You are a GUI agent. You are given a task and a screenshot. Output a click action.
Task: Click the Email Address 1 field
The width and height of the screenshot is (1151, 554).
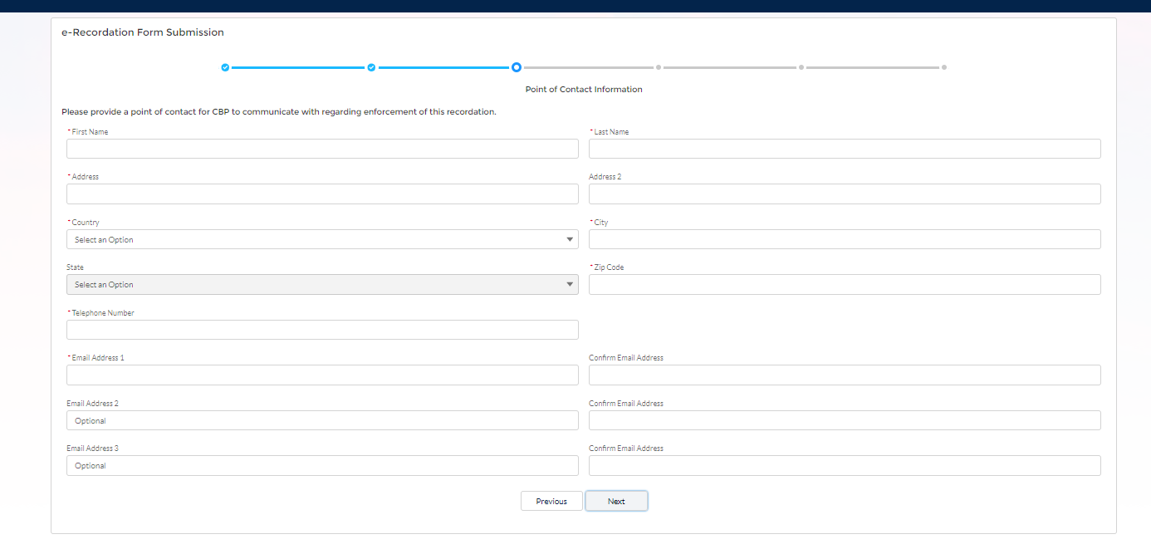point(322,375)
